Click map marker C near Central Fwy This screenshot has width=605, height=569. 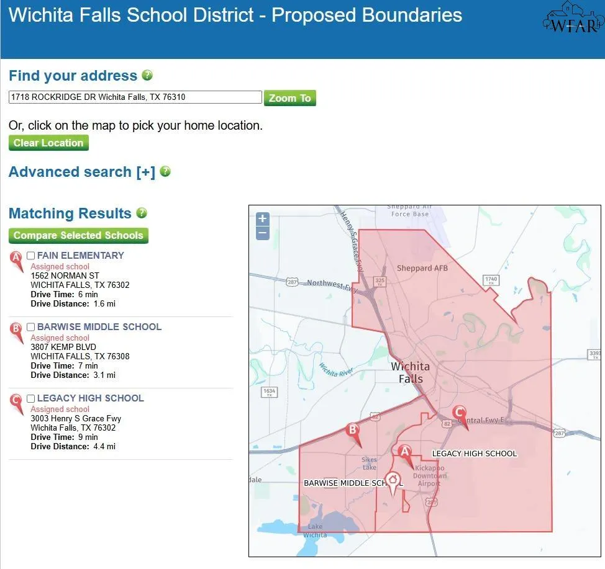(x=461, y=417)
